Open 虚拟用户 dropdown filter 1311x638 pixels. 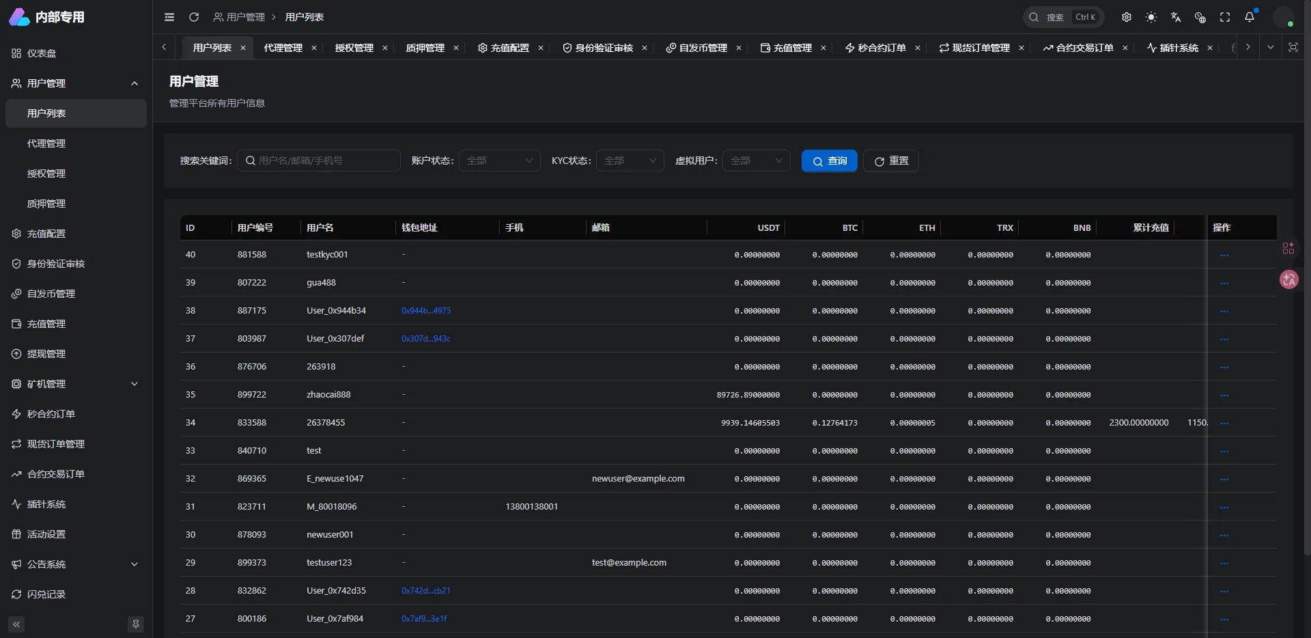pyautogui.click(x=757, y=161)
